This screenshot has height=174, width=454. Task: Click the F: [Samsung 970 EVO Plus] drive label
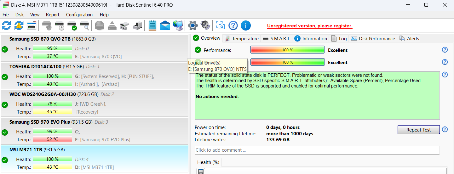click(102, 139)
